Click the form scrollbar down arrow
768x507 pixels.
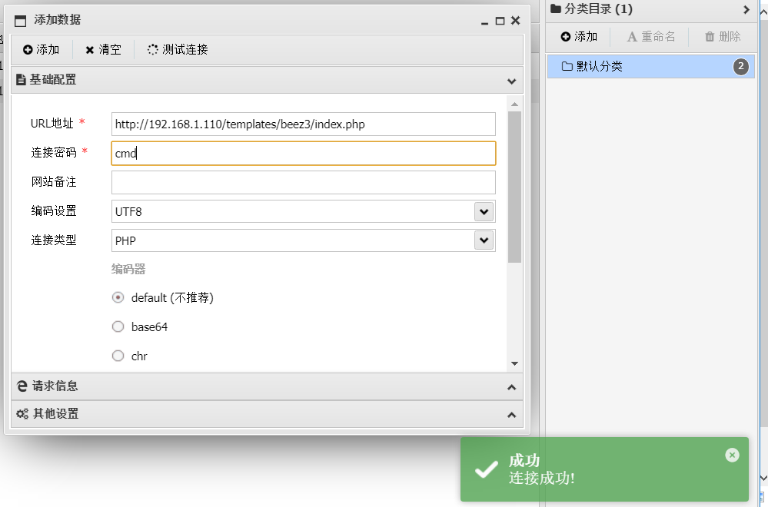[x=514, y=363]
